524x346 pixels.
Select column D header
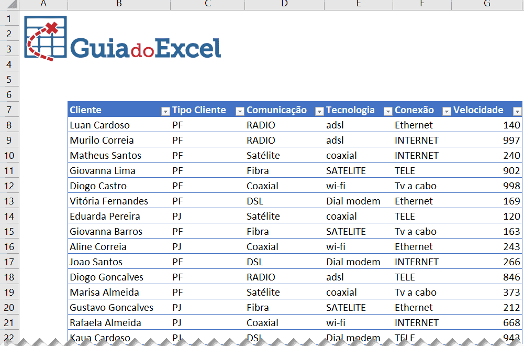(284, 4)
